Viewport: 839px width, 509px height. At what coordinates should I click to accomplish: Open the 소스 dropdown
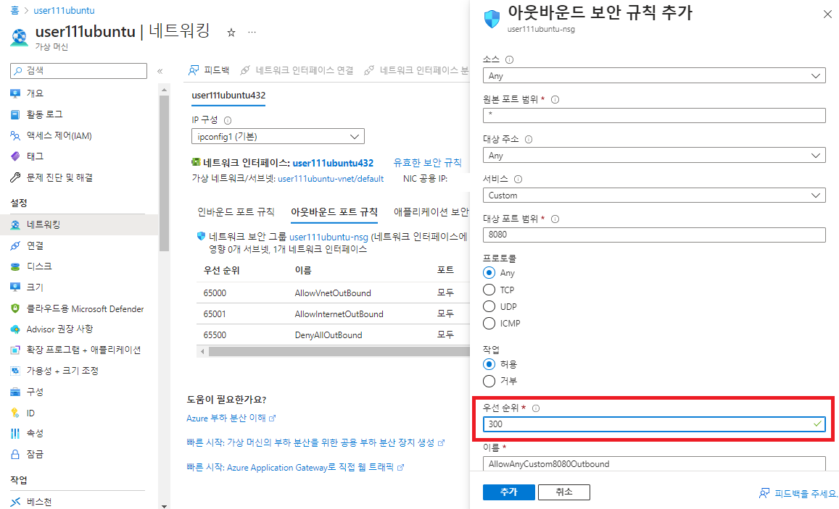tap(654, 76)
